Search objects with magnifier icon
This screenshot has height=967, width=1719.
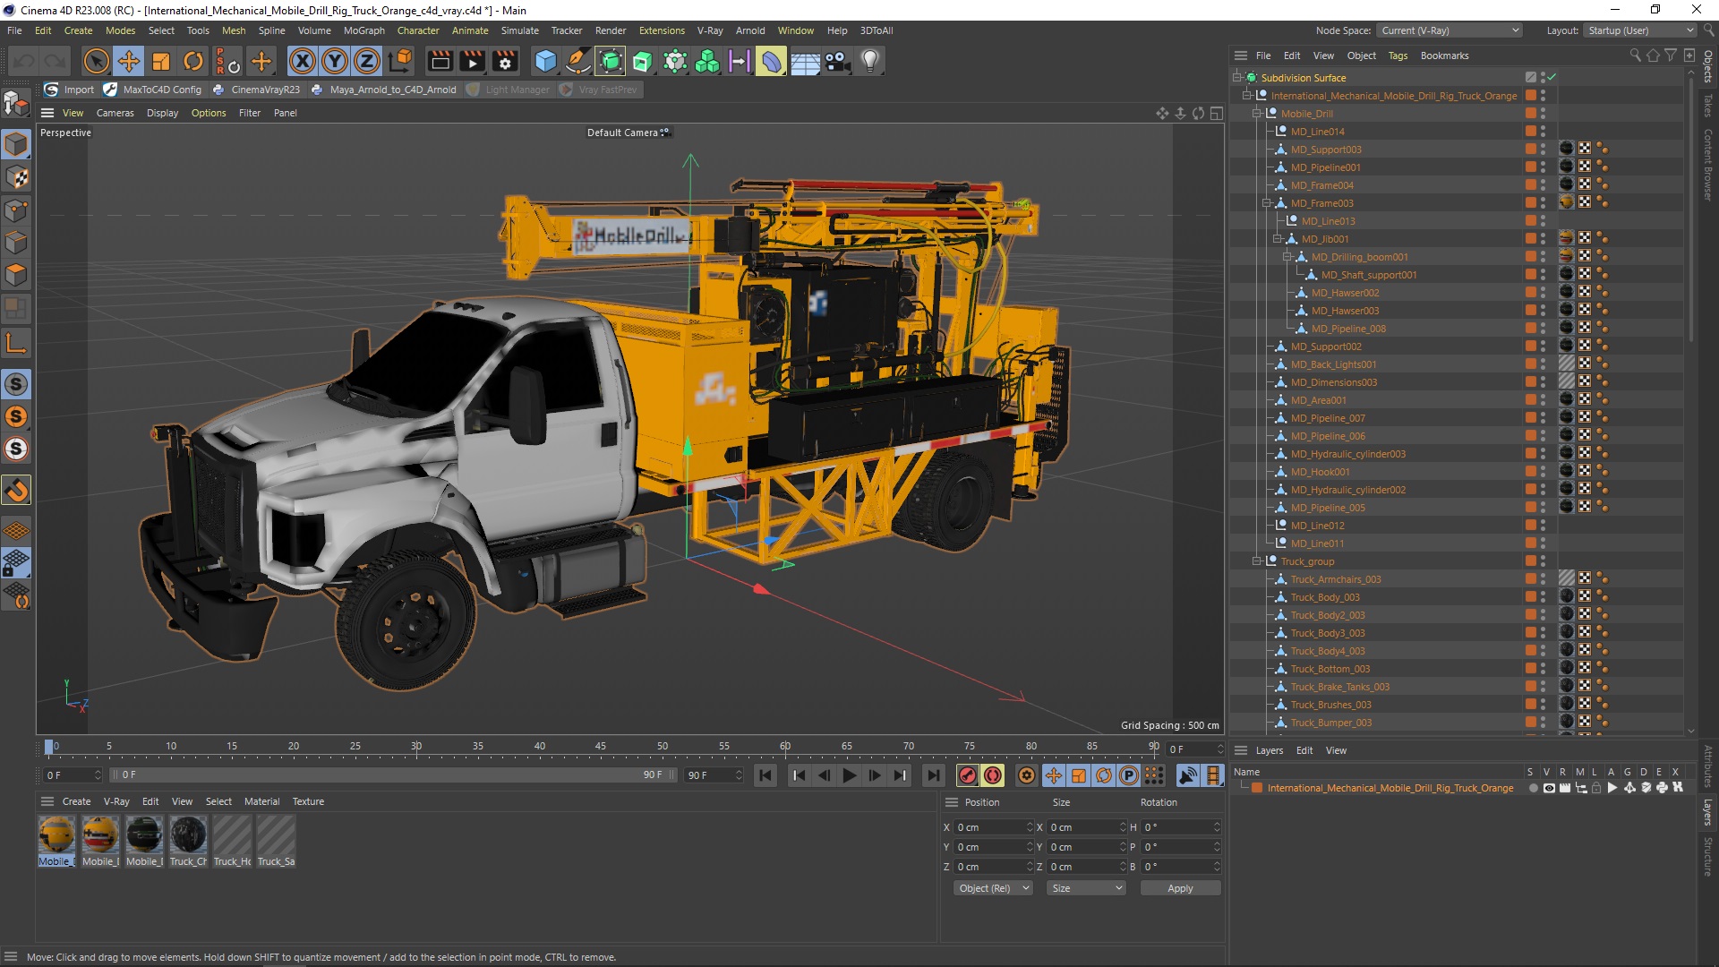[1635, 56]
